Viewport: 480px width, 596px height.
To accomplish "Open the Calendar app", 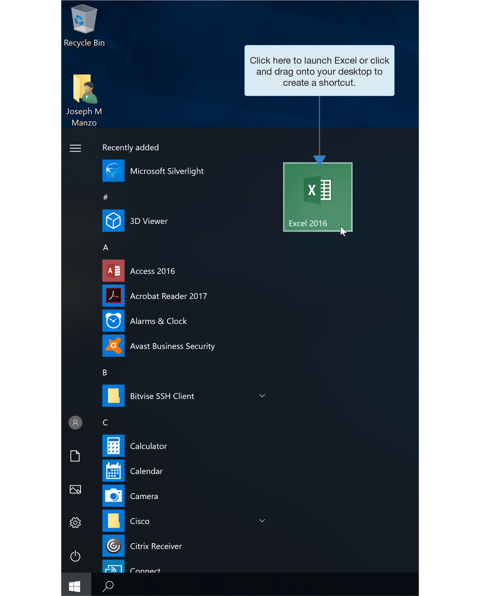I will (146, 471).
